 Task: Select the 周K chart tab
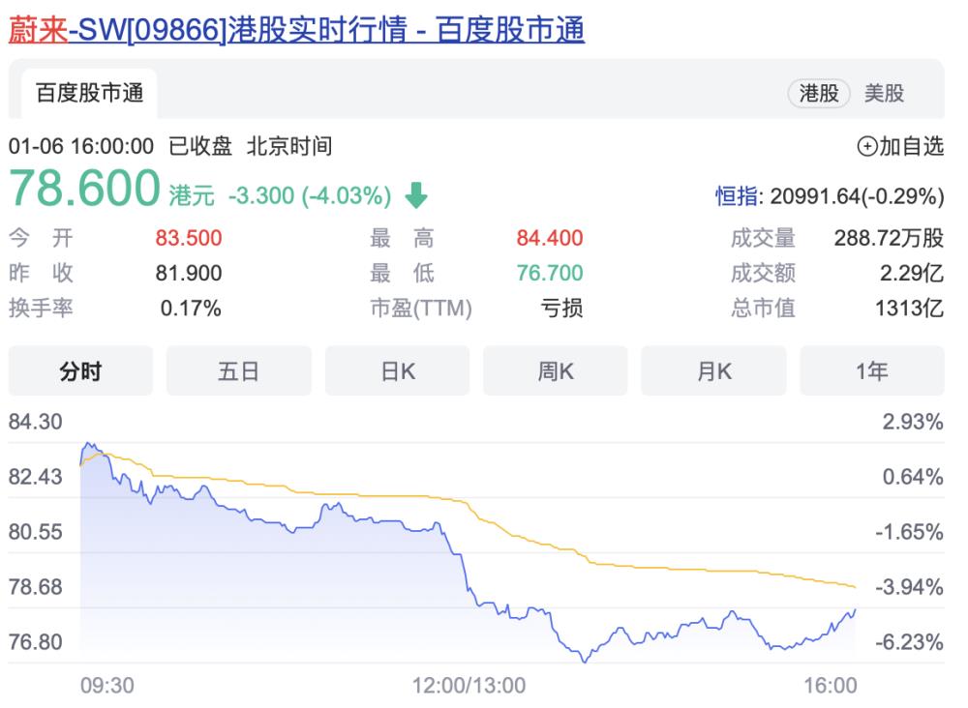(x=556, y=371)
